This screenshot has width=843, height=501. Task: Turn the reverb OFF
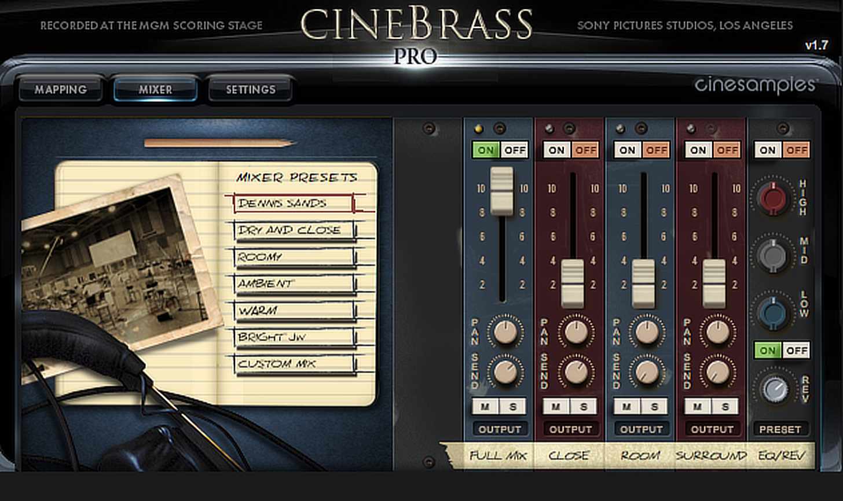click(x=796, y=351)
